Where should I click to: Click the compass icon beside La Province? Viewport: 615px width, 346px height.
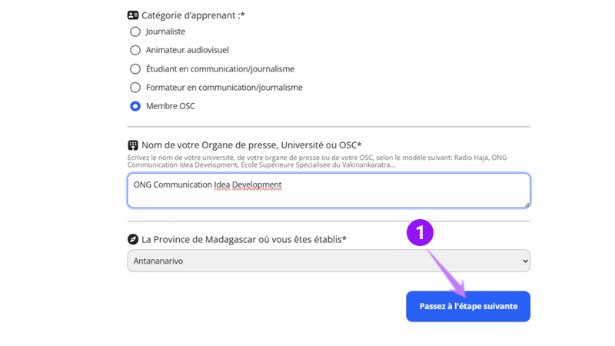(133, 239)
